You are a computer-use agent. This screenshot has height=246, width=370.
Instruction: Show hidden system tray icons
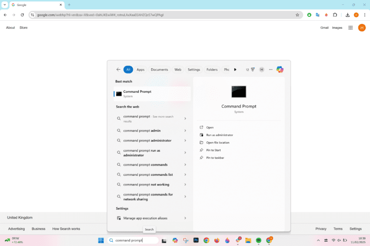[318, 240]
